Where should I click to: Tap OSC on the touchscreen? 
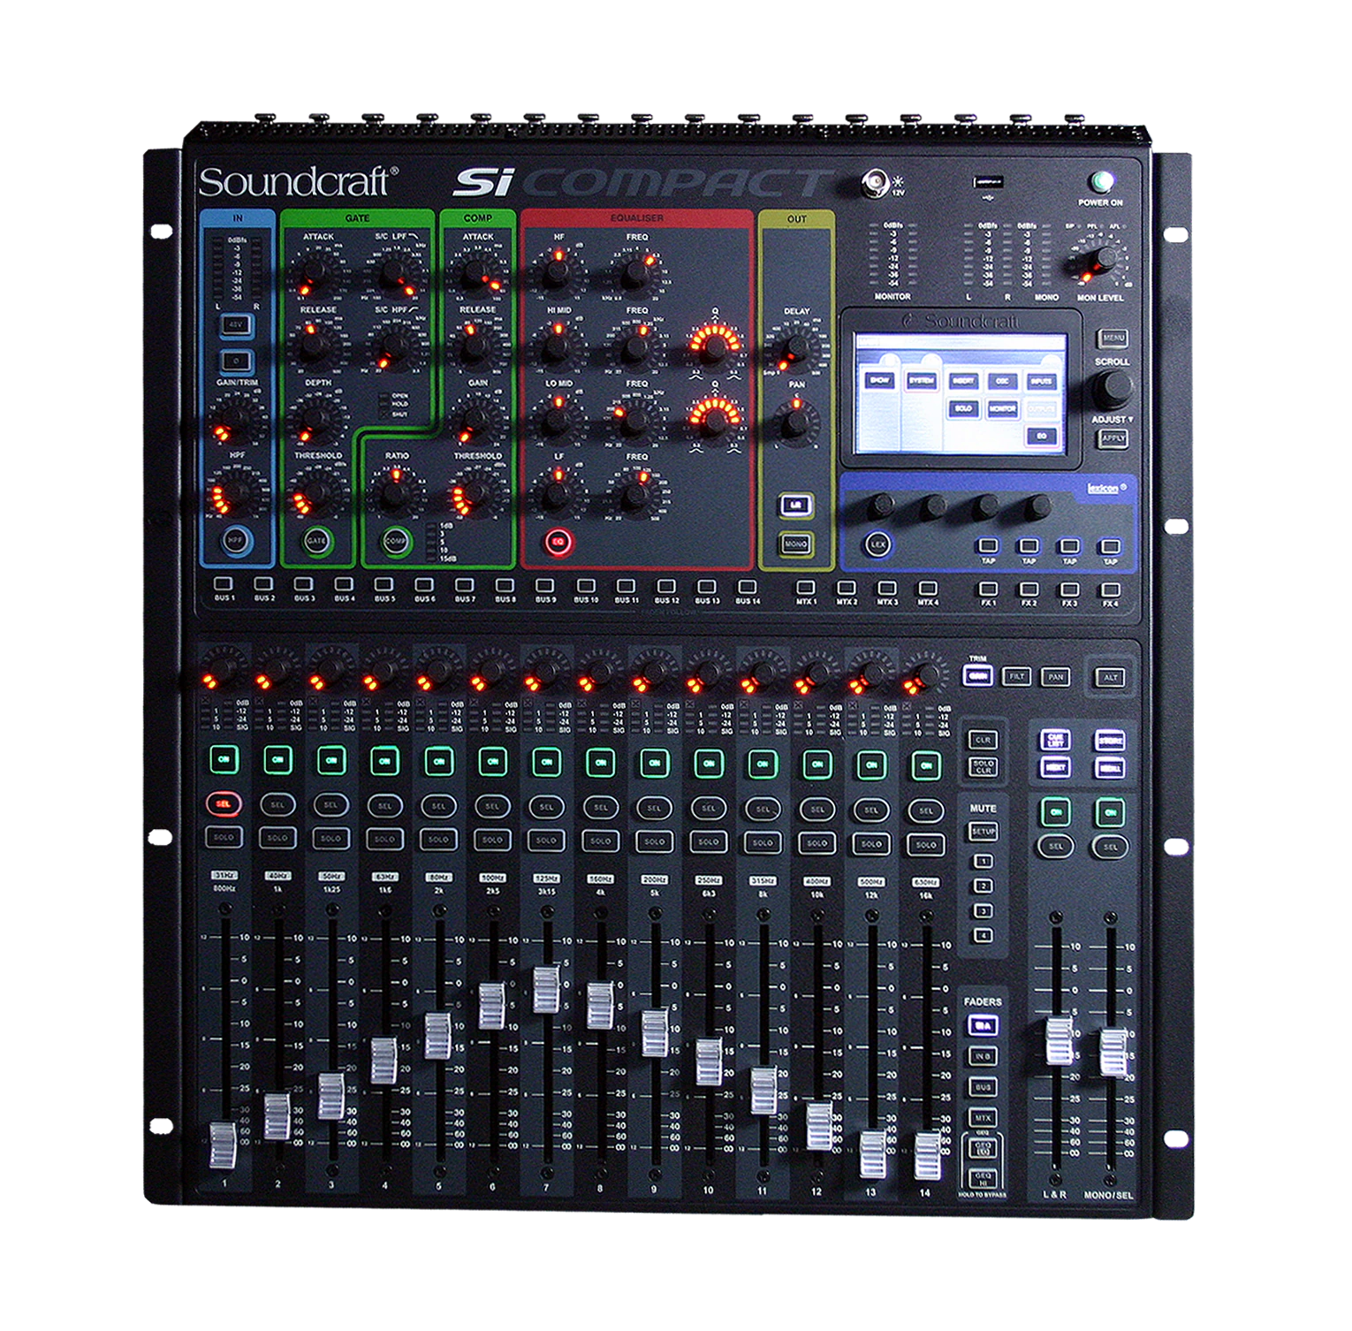point(1002,381)
